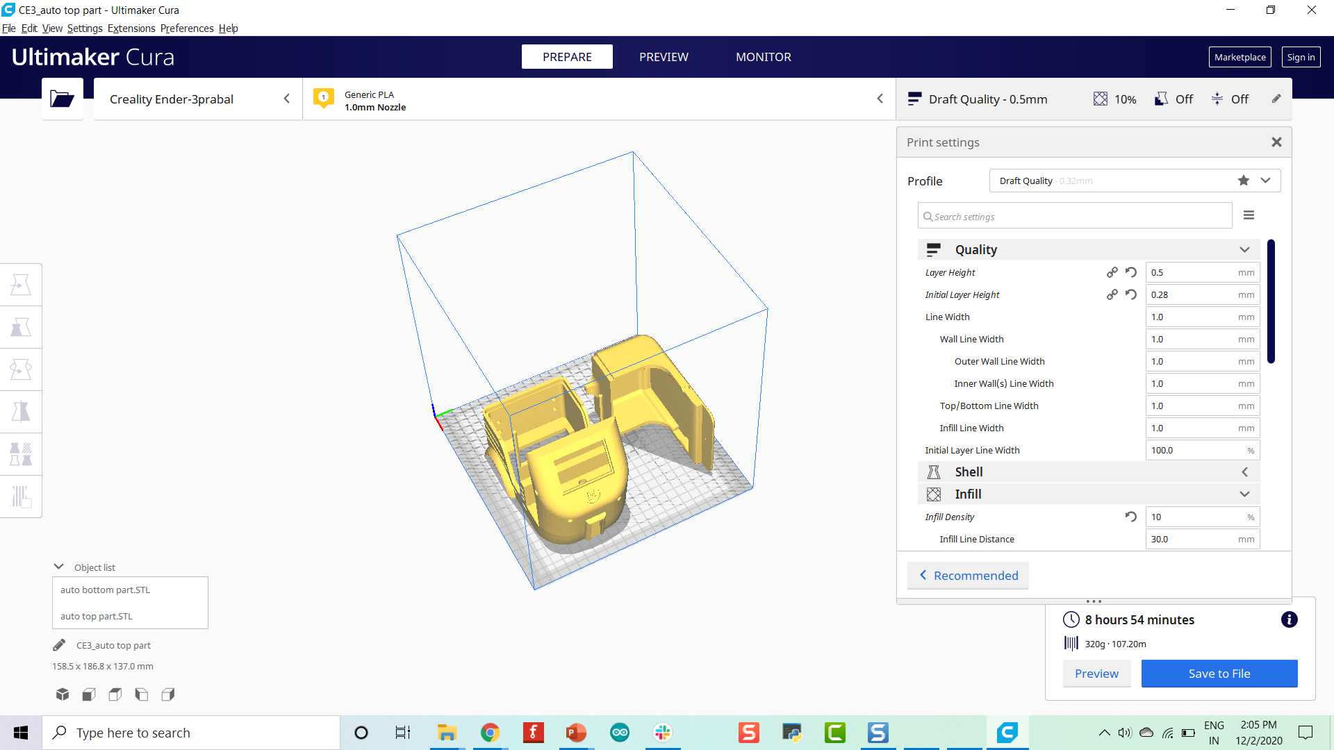This screenshot has height=750, width=1334.
Task: Open the Preferences menu
Action: pyautogui.click(x=187, y=28)
